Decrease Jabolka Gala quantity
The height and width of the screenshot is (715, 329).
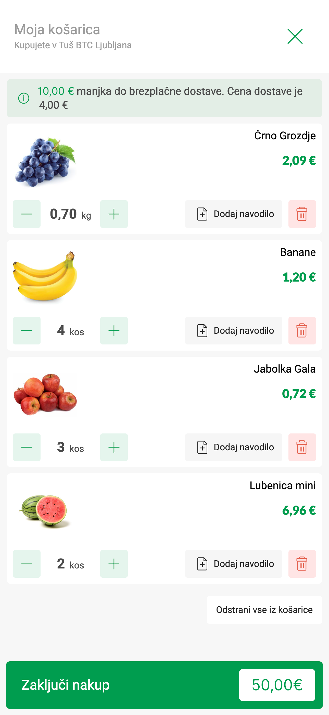coord(27,447)
